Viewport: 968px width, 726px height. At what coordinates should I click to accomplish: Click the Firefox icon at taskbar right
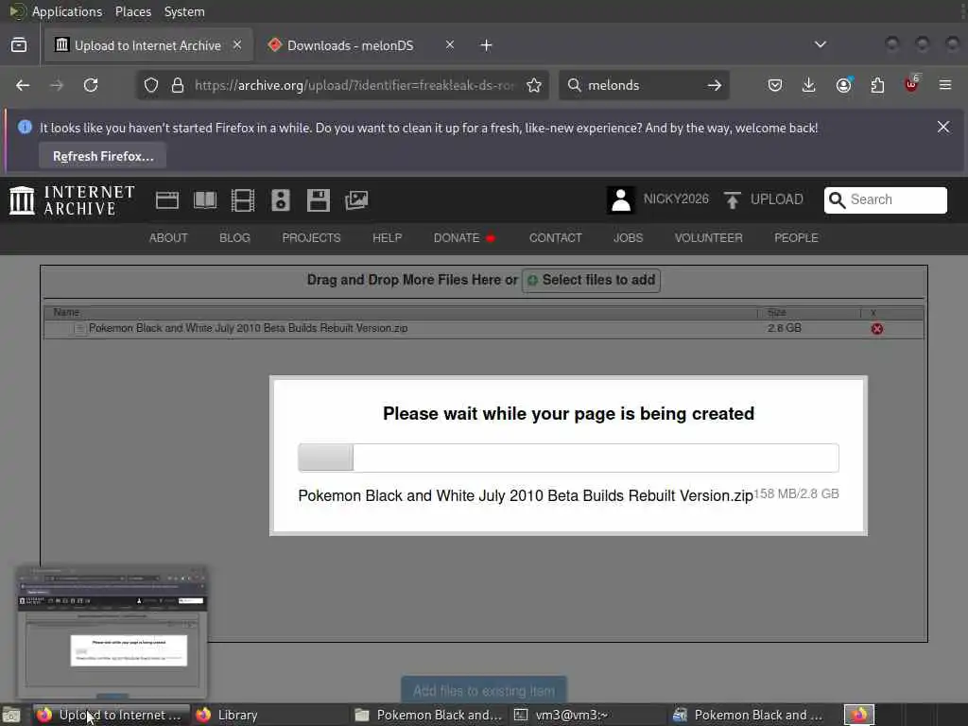point(859,715)
